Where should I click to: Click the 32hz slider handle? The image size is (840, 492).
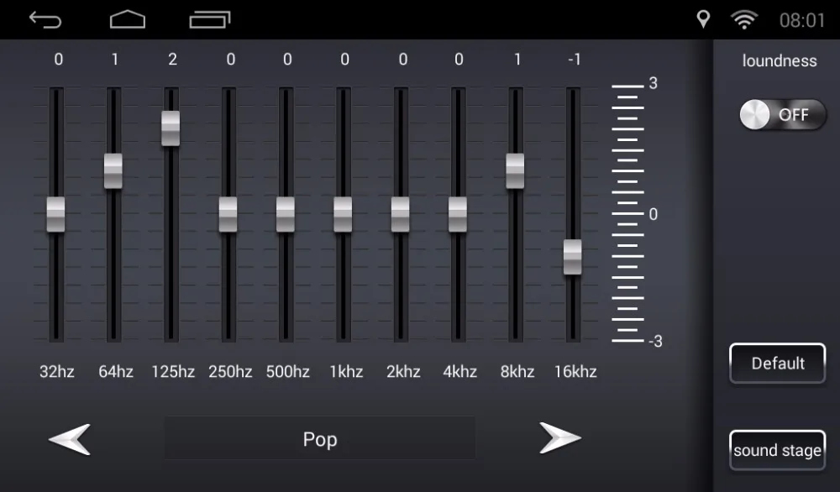(55, 214)
